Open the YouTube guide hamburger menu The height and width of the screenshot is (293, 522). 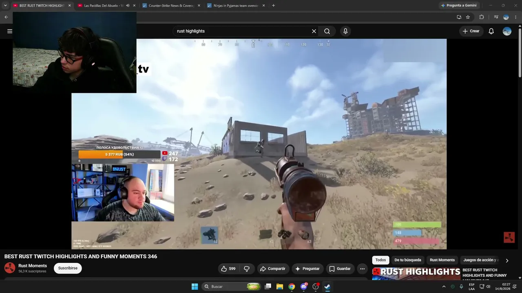pos(10,31)
